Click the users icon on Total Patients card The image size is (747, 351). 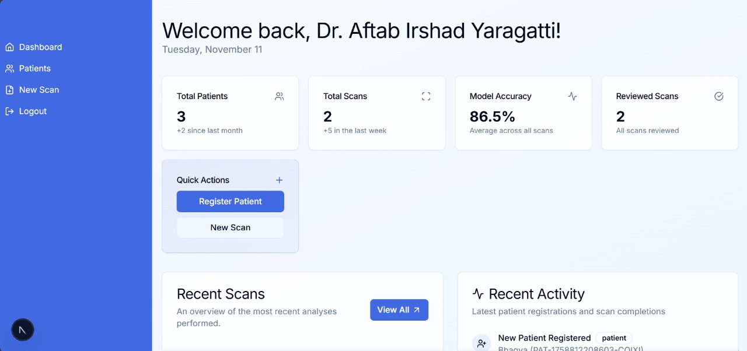point(279,96)
